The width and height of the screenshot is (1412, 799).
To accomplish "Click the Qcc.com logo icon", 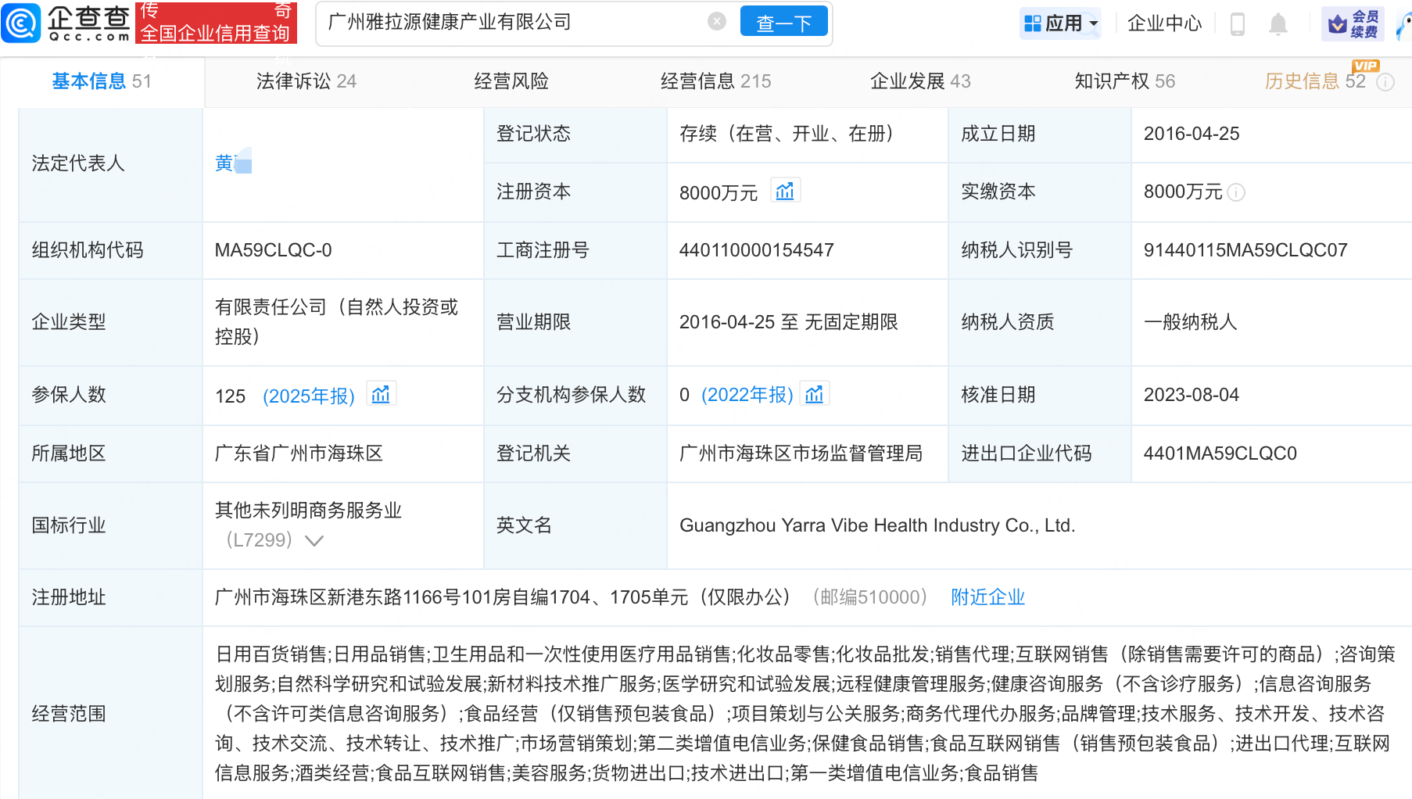I will (x=21, y=22).
